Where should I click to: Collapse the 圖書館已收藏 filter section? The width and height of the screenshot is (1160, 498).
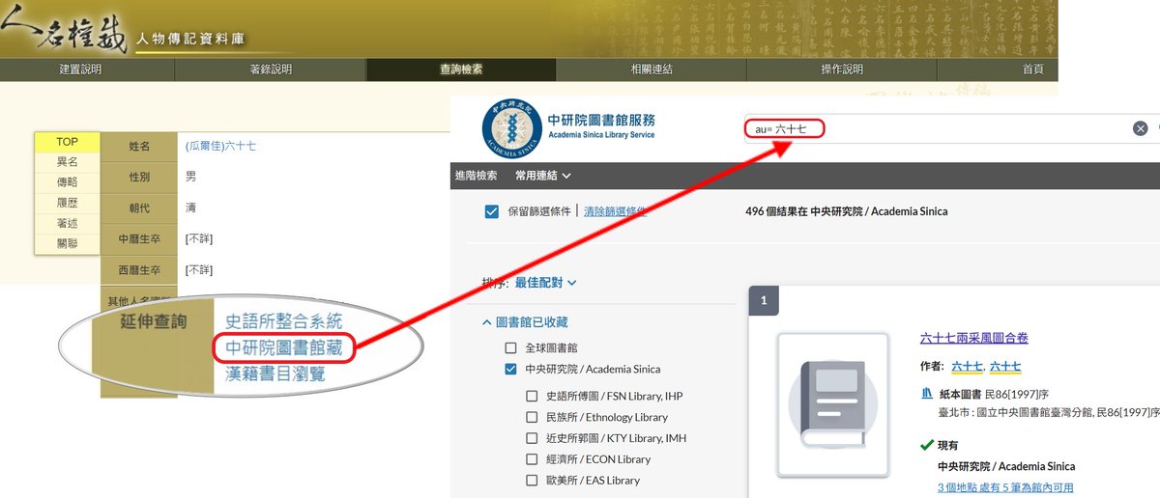(x=525, y=322)
